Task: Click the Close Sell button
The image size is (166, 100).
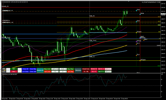Action: [33, 72]
